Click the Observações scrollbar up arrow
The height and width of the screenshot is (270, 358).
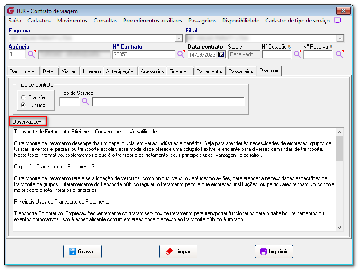[339, 132]
